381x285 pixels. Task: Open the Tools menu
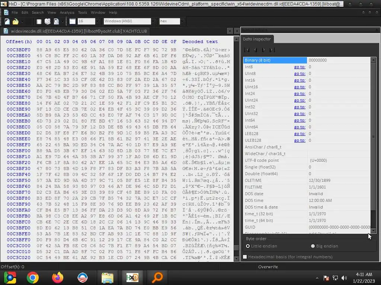[82, 12]
